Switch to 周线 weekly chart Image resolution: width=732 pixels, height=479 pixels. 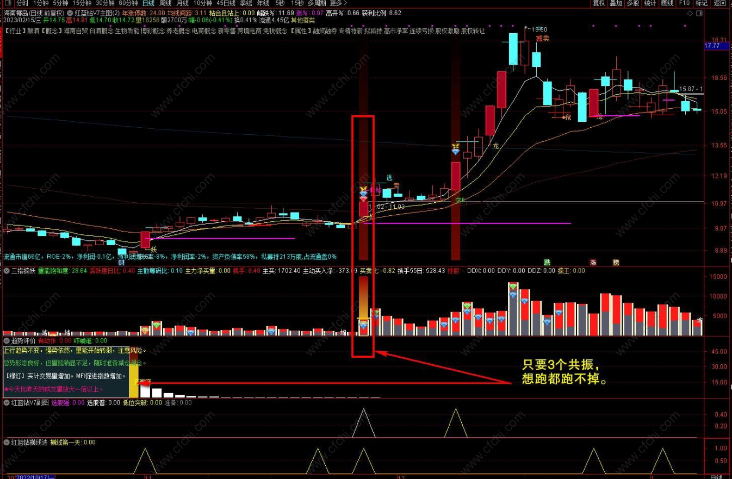pyautogui.click(x=165, y=3)
